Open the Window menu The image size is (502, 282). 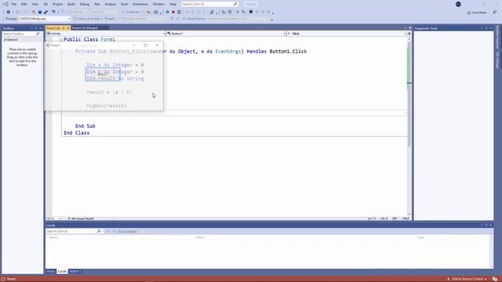[x=158, y=4]
